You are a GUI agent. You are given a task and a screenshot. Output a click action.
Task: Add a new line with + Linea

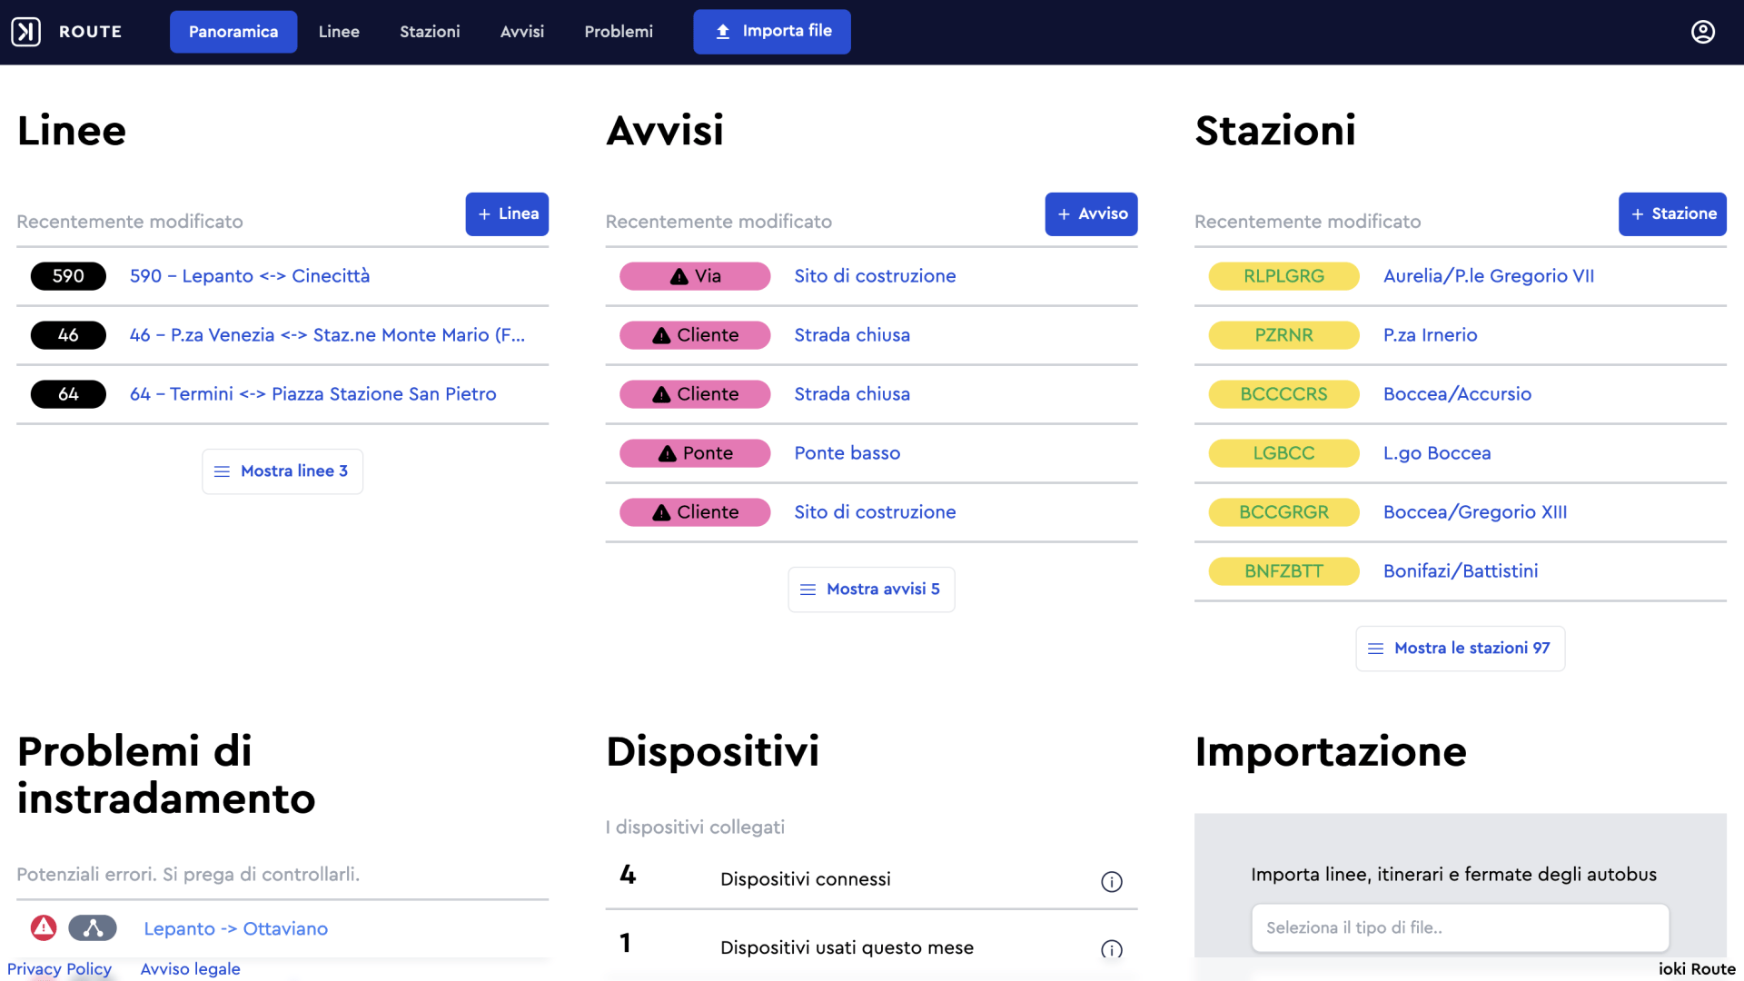[507, 214]
